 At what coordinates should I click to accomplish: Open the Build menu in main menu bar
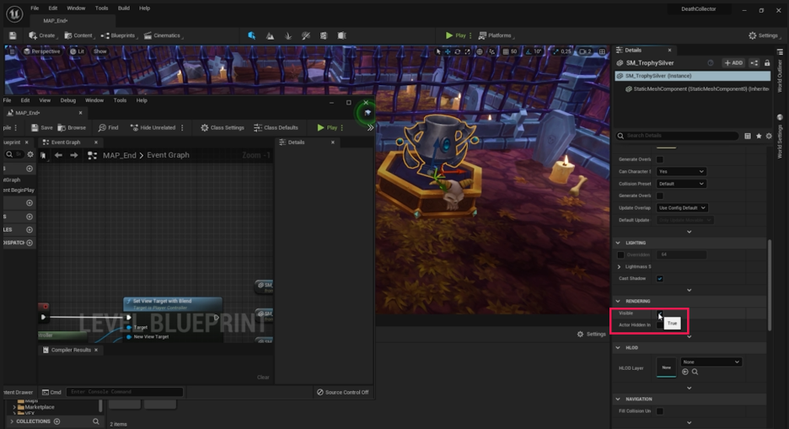124,8
